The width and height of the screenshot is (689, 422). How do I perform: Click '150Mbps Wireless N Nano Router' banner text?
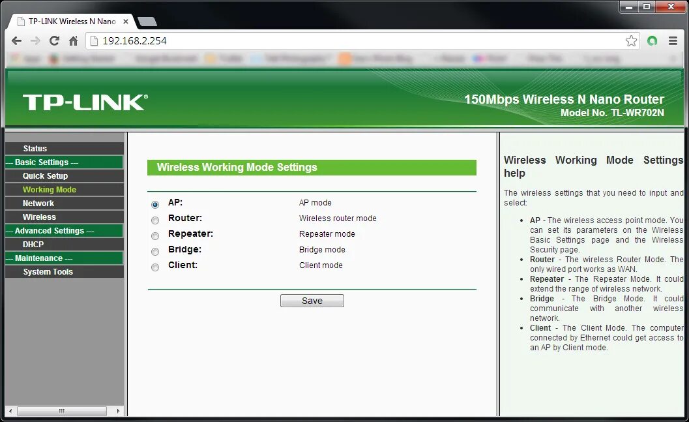[564, 99]
